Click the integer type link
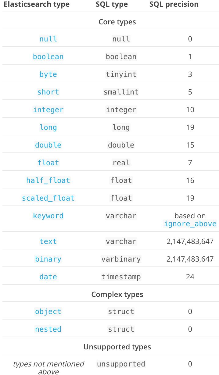 coord(48,110)
